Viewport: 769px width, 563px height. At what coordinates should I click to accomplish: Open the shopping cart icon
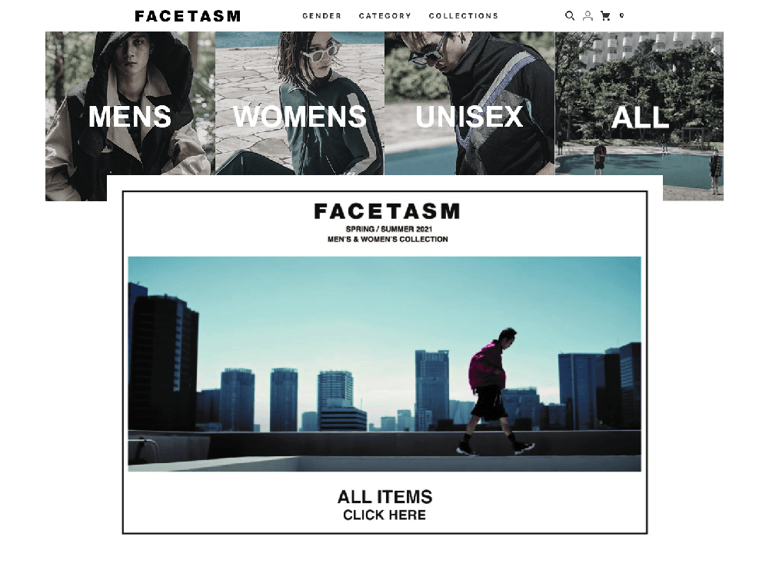pos(606,15)
